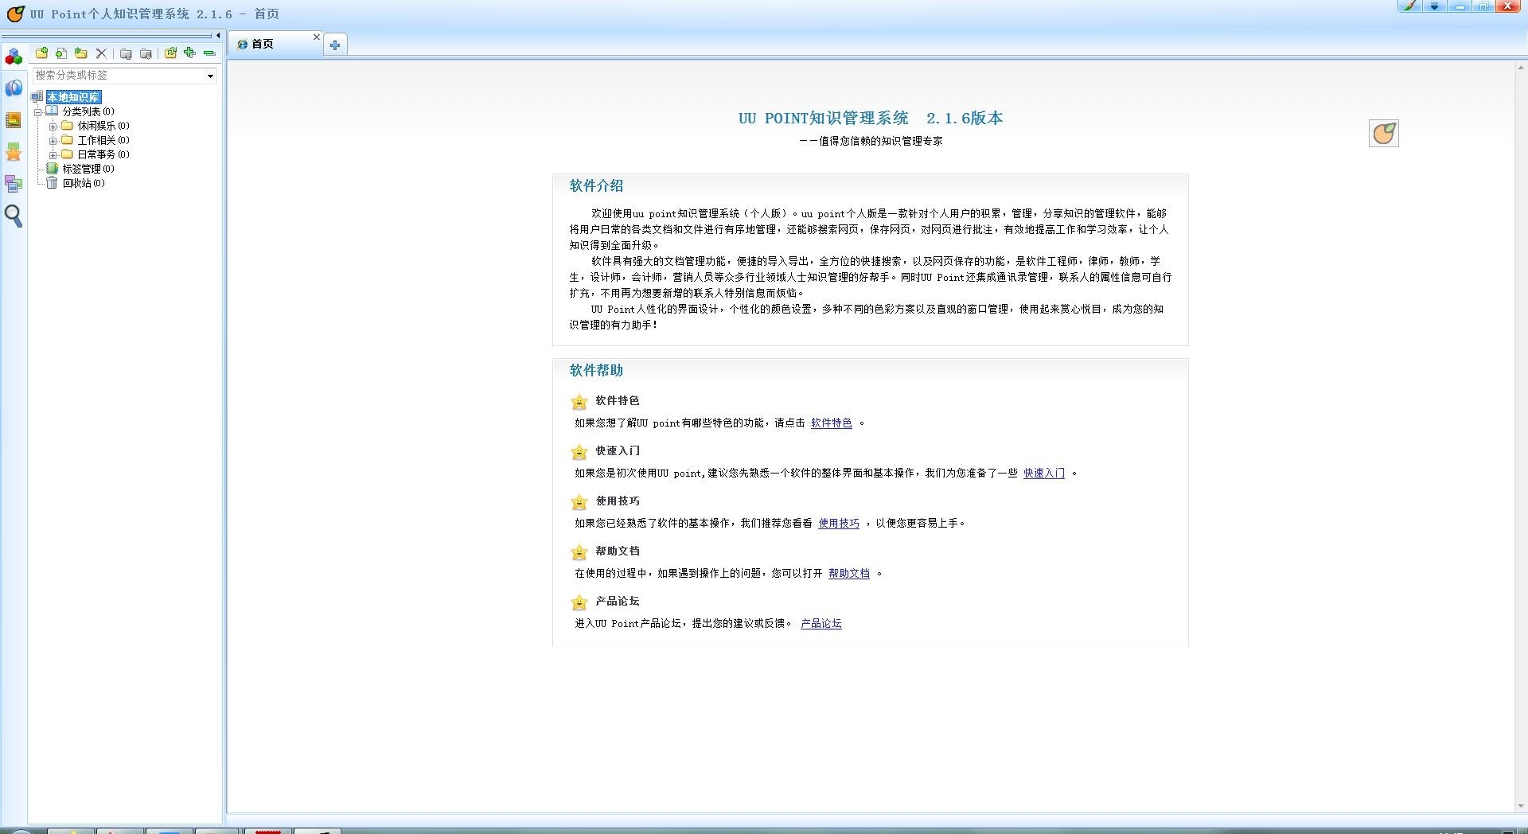The height and width of the screenshot is (834, 1528).
Task: Click the X delete toolbar icon
Action: tap(101, 53)
